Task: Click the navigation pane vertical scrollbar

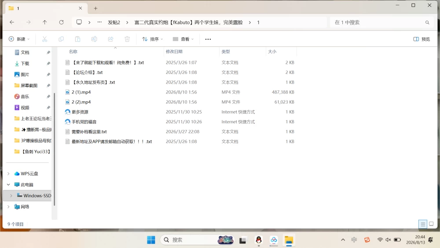Action: coord(55,149)
